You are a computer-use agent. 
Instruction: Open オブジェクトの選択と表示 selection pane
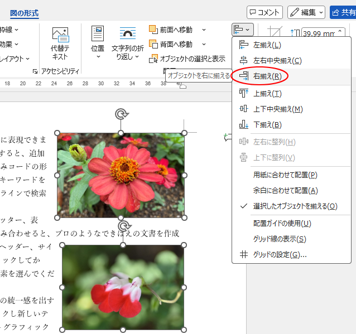[x=187, y=59]
